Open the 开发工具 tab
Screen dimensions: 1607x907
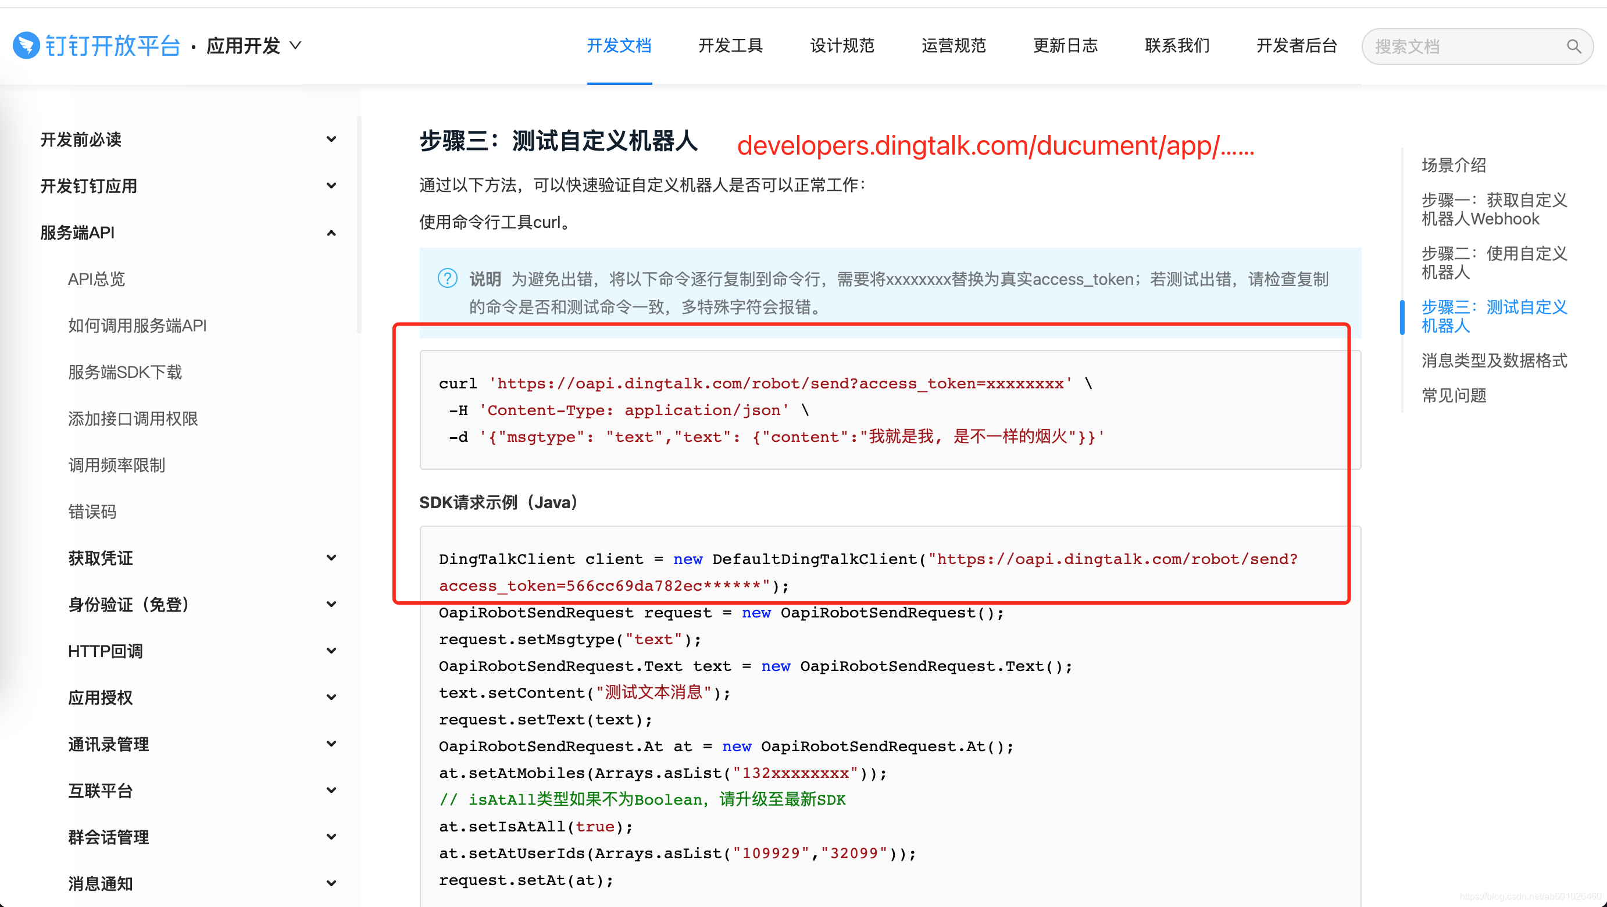click(730, 45)
